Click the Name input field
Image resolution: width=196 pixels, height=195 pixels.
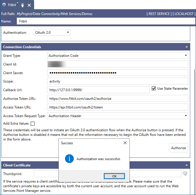[106, 21]
